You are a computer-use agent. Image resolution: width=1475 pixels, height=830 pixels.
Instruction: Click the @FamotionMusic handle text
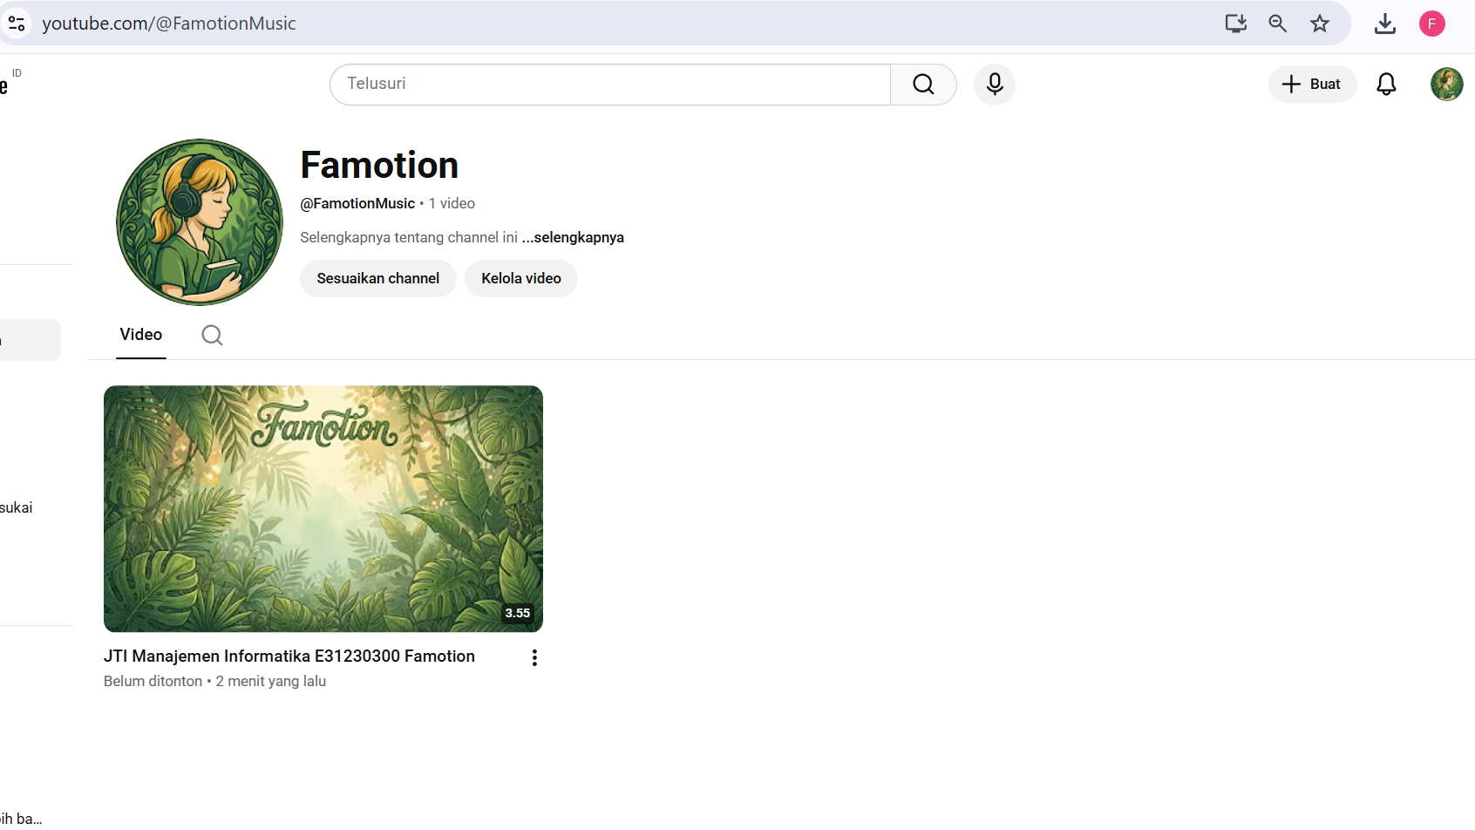coord(357,203)
